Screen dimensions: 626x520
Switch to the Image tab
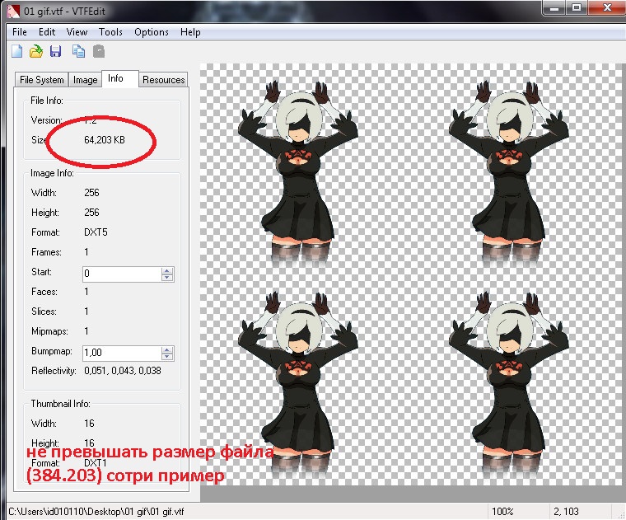pyautogui.click(x=85, y=80)
